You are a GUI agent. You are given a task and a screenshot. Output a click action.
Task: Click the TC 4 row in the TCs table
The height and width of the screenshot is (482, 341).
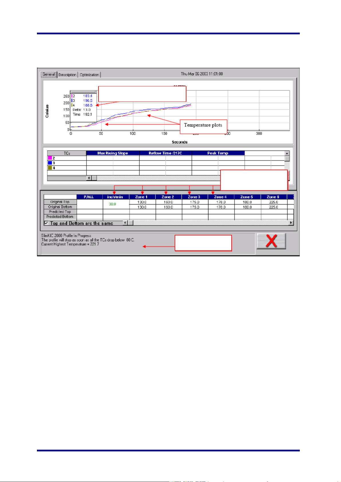pyautogui.click(x=166, y=168)
